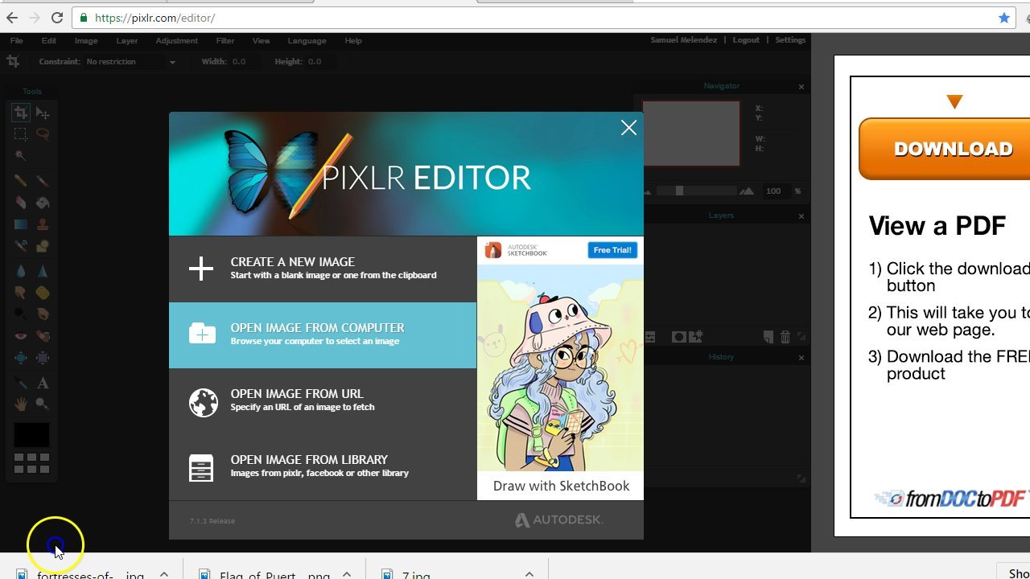This screenshot has height=579, width=1030.
Task: Open the Filter menu
Action: 225,40
